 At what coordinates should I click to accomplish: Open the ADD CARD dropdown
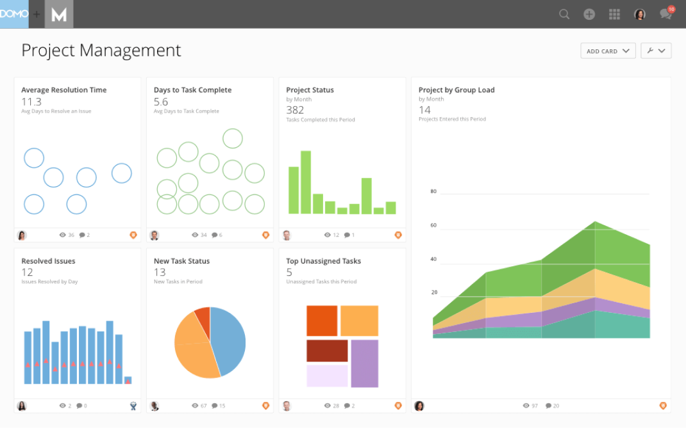click(x=608, y=51)
